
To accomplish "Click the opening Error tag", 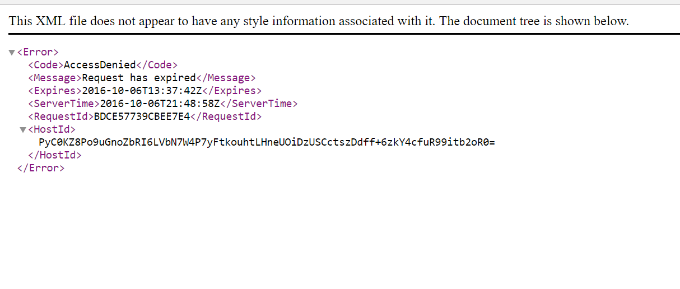I will (x=38, y=53).
